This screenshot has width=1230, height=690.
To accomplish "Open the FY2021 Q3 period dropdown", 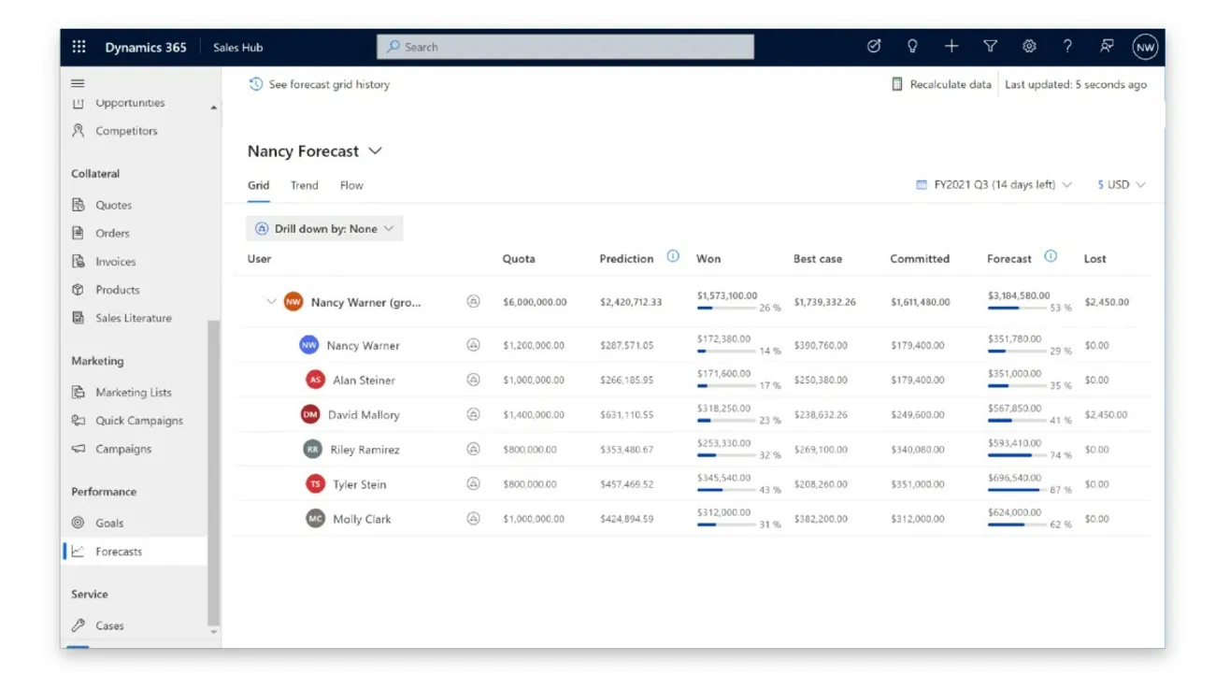I will tap(994, 185).
